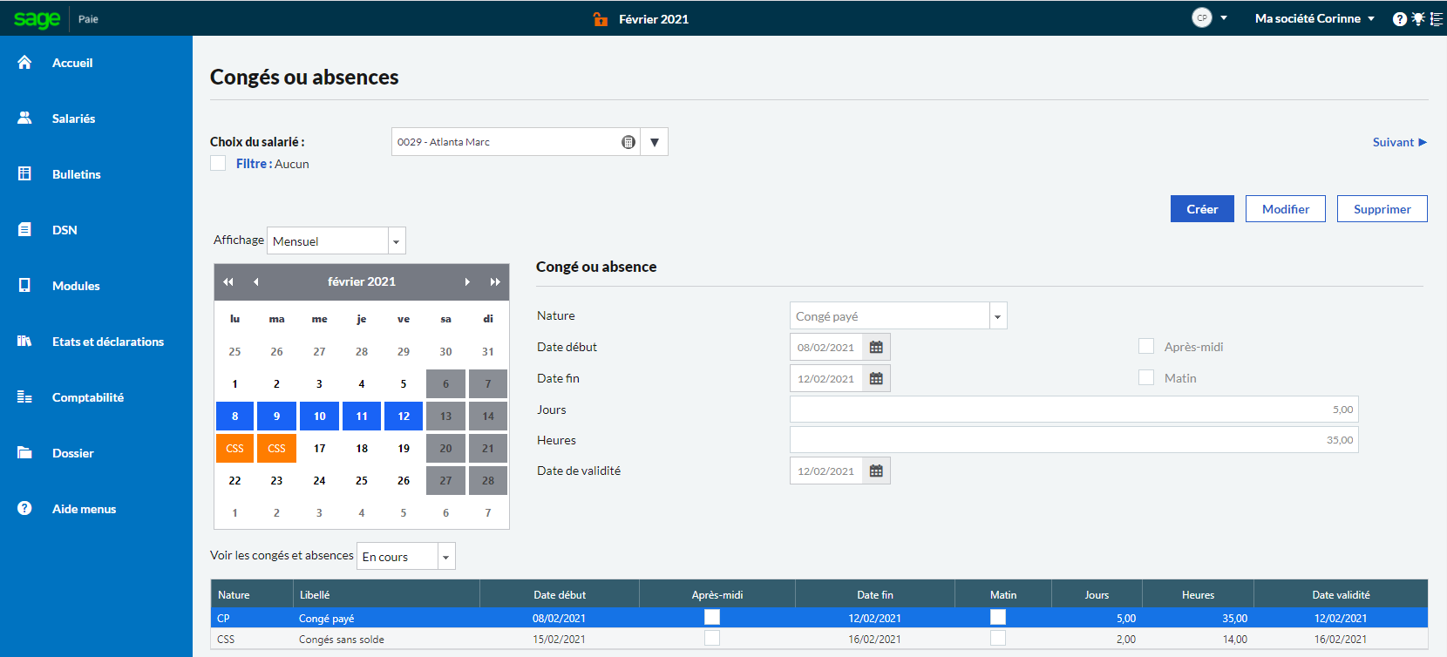Go to previous year in calendar
This screenshot has height=657, width=1447.
(x=228, y=281)
